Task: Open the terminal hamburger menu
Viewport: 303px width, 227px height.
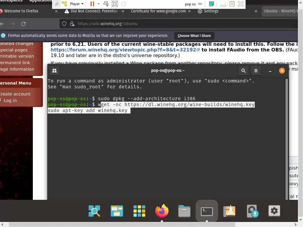Action: pyautogui.click(x=256, y=71)
